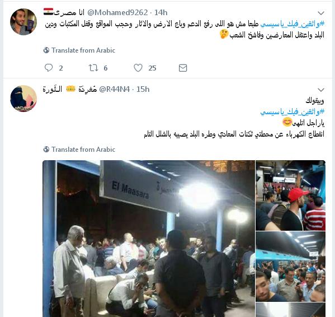Screen dimensions: 335x317
Task: Open R44N4's profile avatar
Action: pos(23,99)
